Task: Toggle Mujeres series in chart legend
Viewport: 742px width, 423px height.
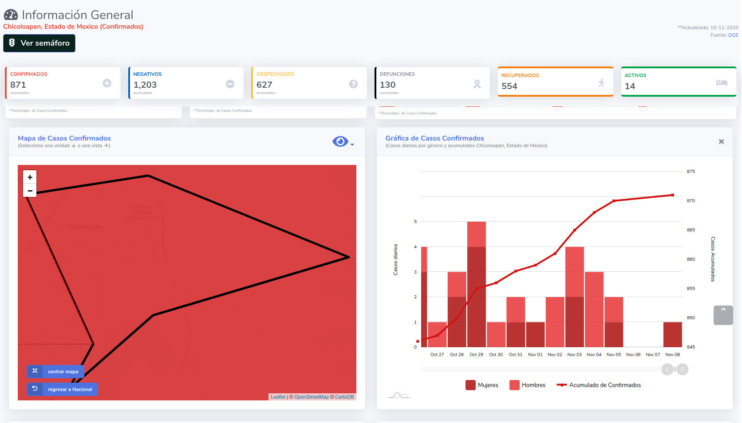Action: point(482,385)
